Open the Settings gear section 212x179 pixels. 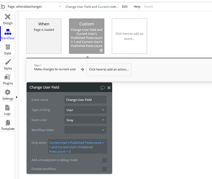click(x=8, y=95)
